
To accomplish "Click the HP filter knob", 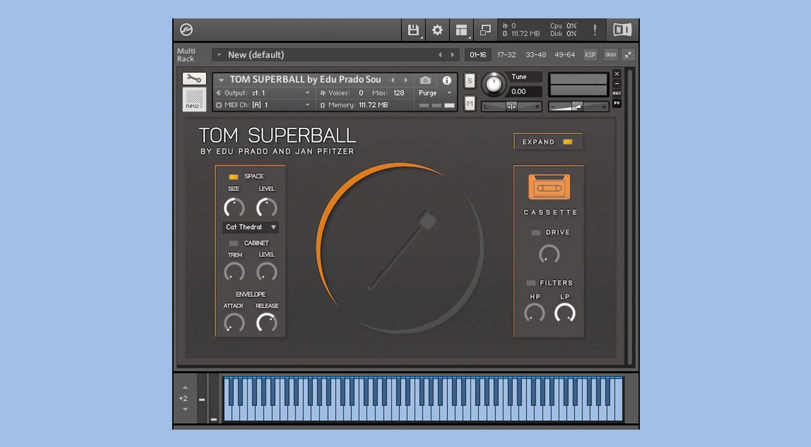I will pos(535,313).
